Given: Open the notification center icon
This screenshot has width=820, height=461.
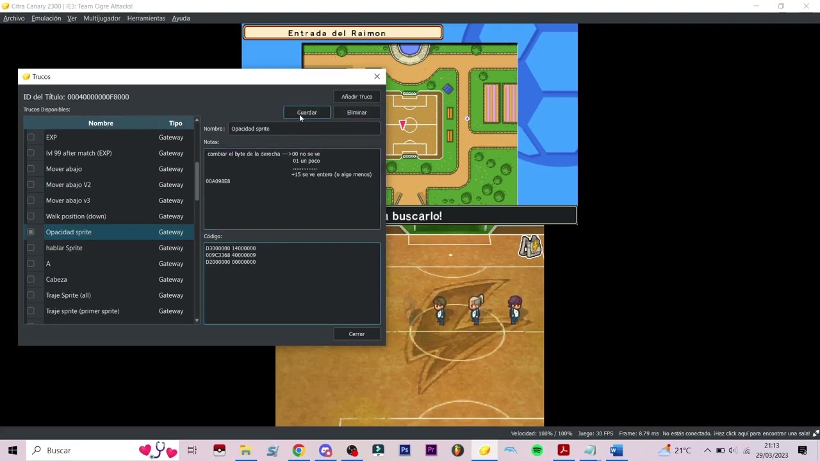Looking at the screenshot, I should (x=803, y=451).
